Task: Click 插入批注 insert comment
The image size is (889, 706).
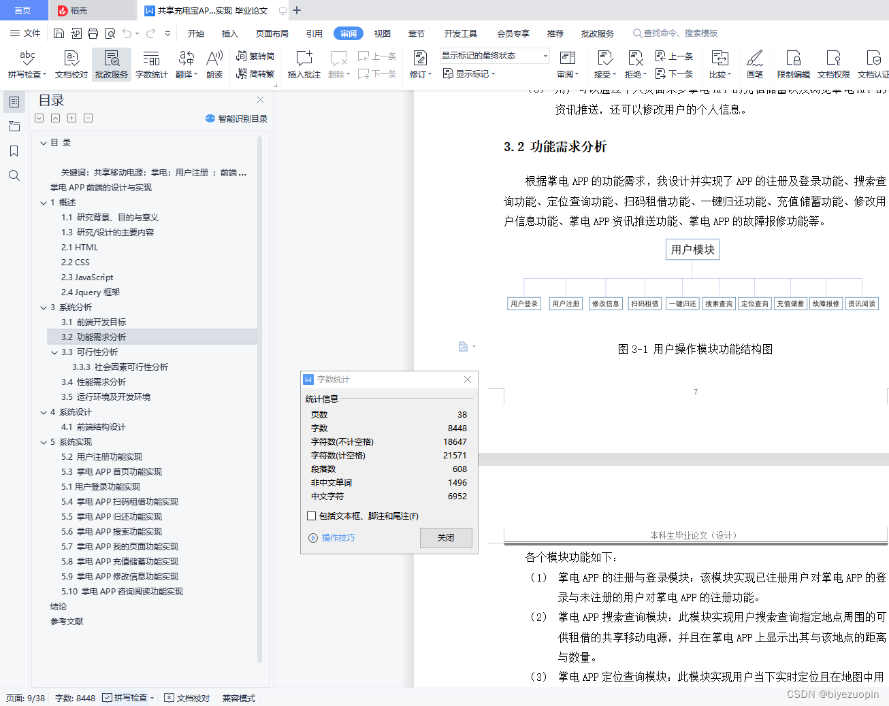Action: click(x=304, y=65)
